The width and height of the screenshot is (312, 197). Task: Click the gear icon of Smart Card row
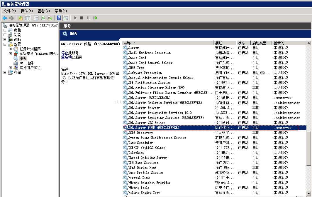coord(125,58)
